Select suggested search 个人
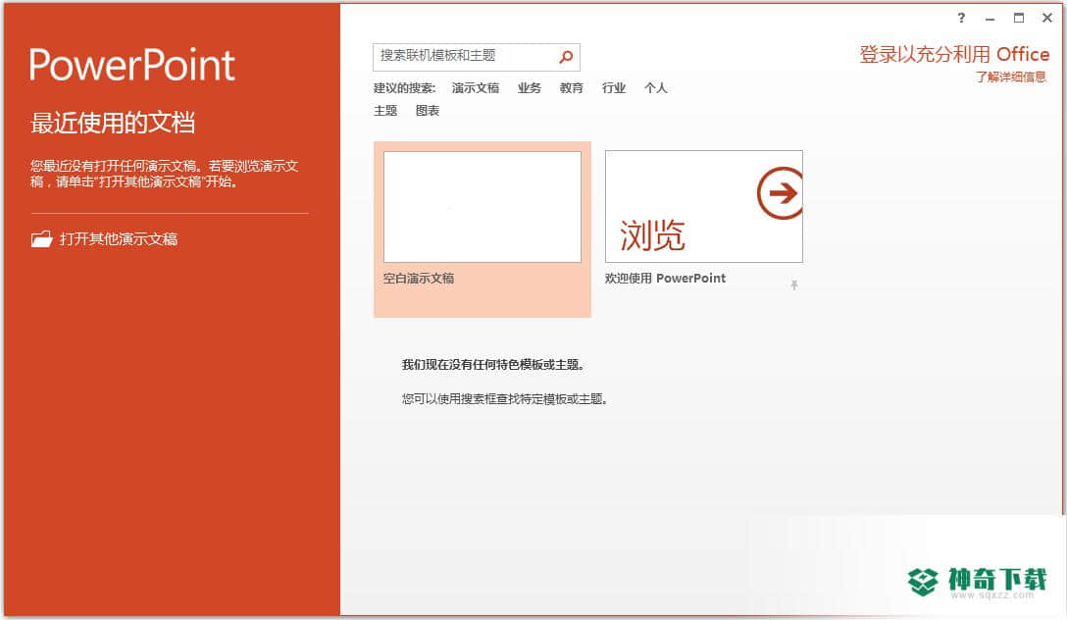Screen dimensions: 1067x620 [655, 87]
